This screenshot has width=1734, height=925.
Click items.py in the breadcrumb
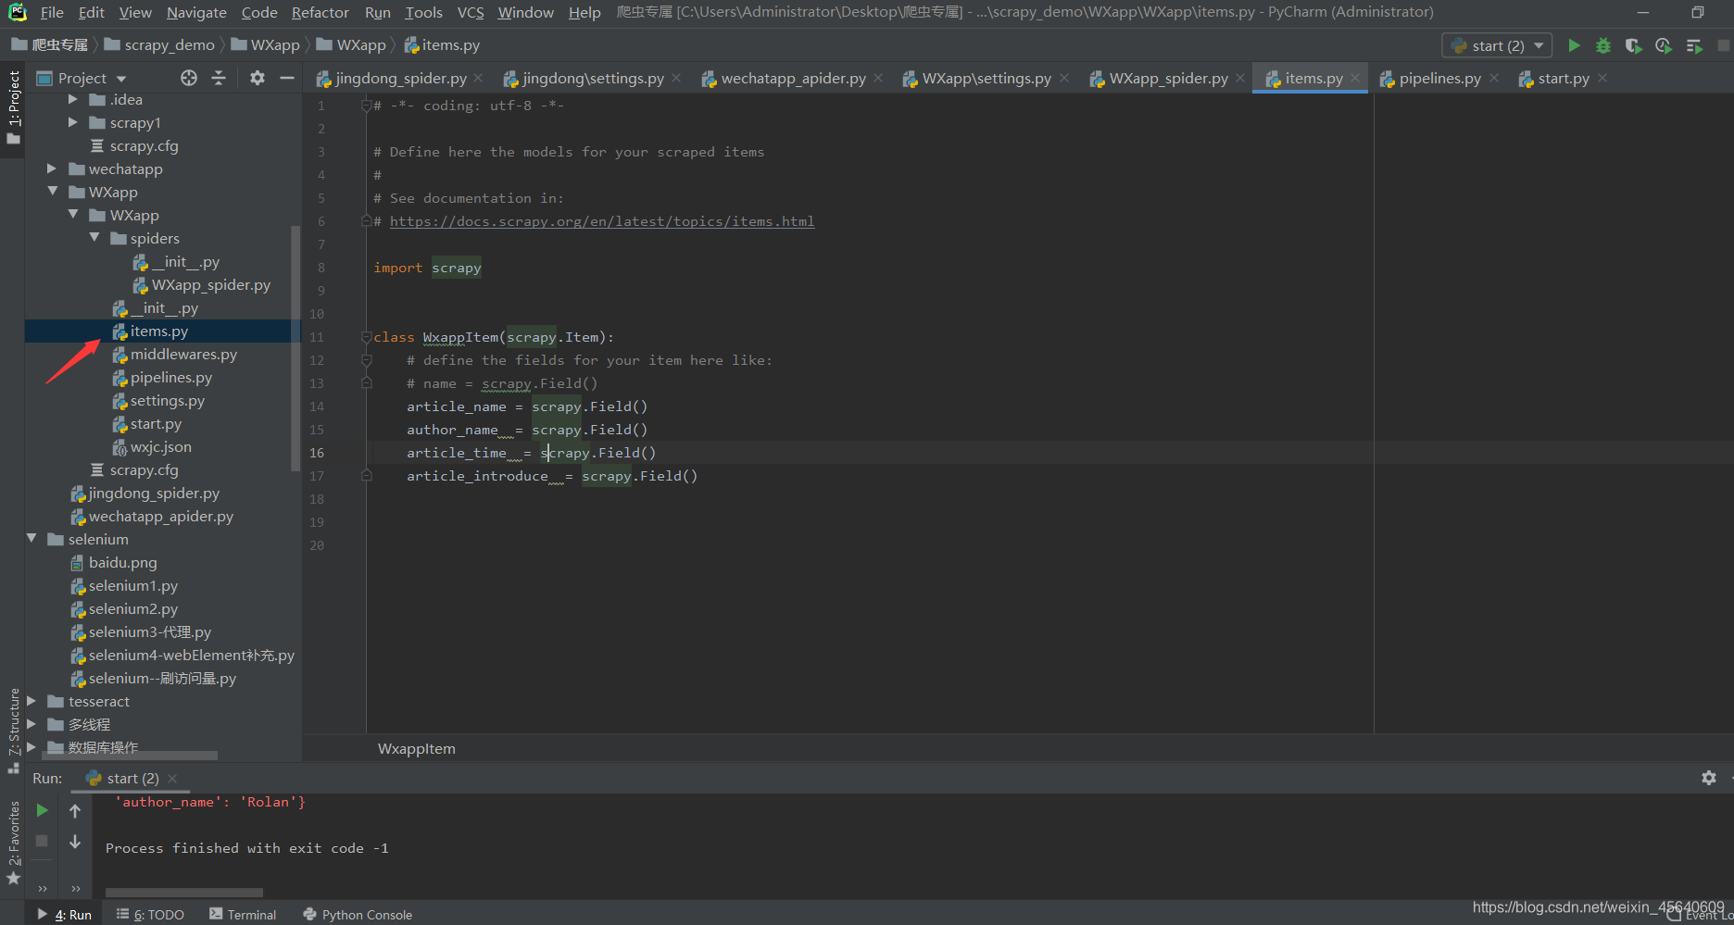pyautogui.click(x=450, y=44)
